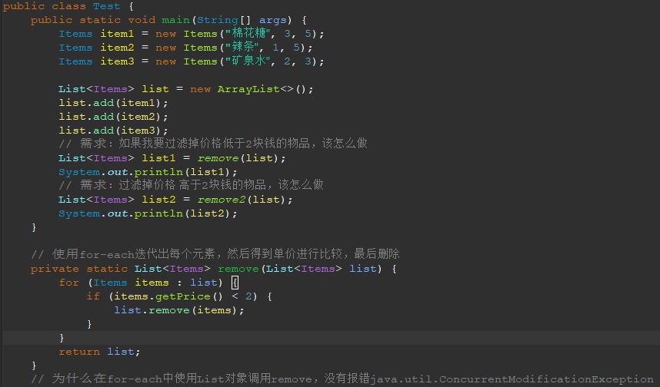Click System.out.println(list1) statement
This screenshot has height=387, width=660.
(148, 172)
